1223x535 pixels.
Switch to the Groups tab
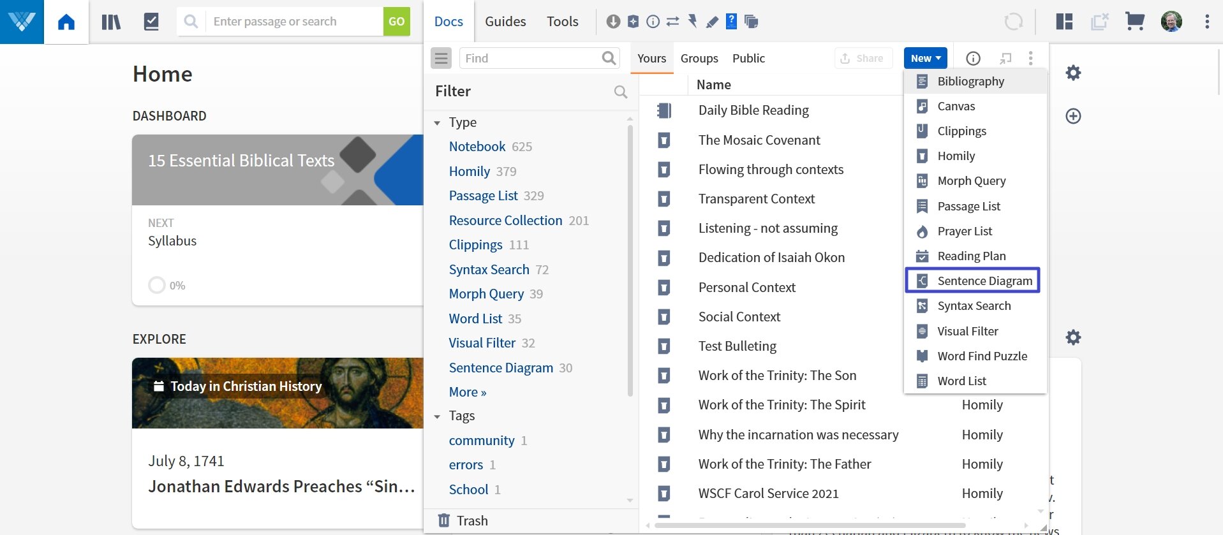tap(699, 58)
